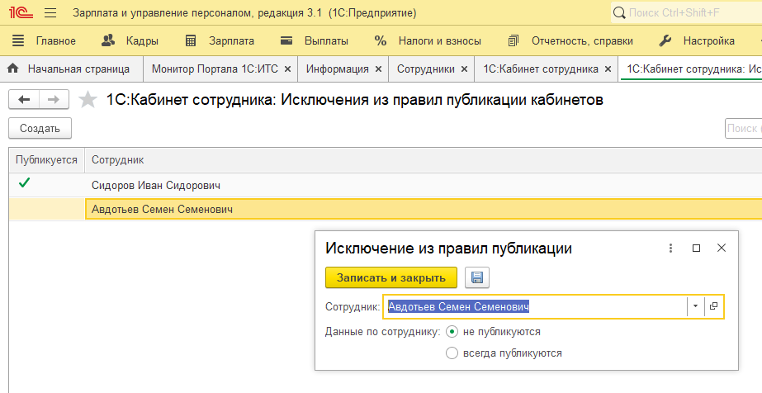The height and width of the screenshot is (393, 762).
Task: Click the Создать button
Action: point(40,128)
